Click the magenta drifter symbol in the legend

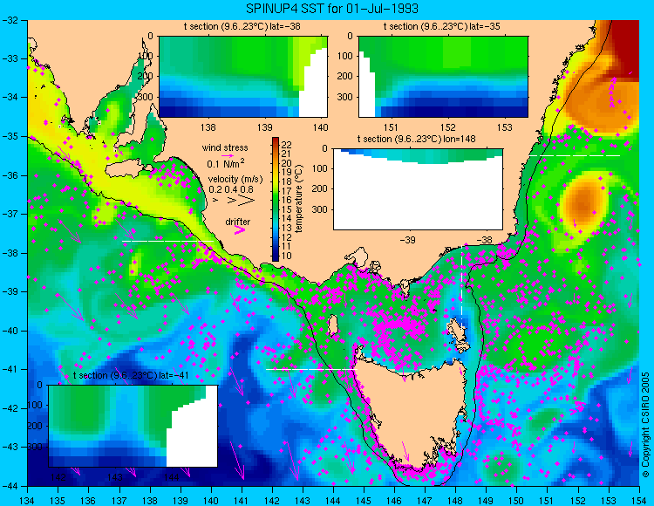(x=240, y=229)
